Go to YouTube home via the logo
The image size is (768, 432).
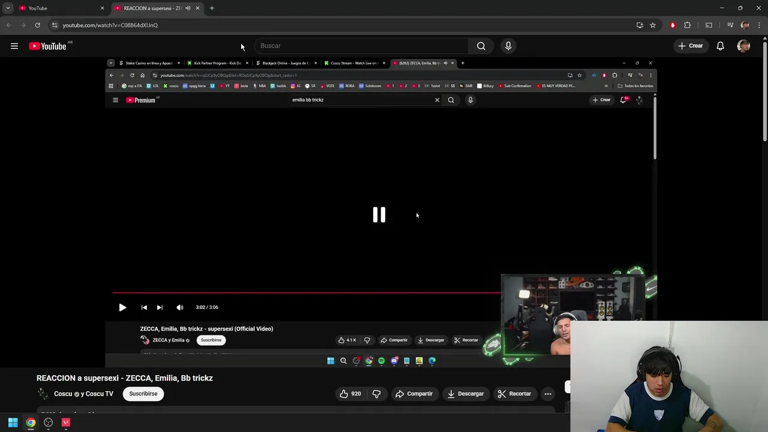tap(48, 46)
